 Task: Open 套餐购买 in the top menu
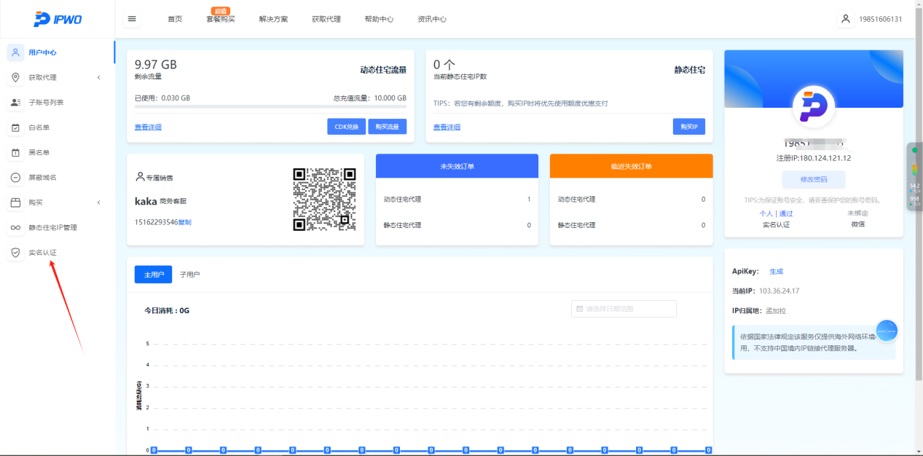(221, 20)
